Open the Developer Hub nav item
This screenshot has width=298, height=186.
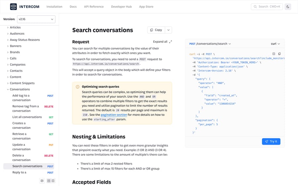tap(121, 7)
